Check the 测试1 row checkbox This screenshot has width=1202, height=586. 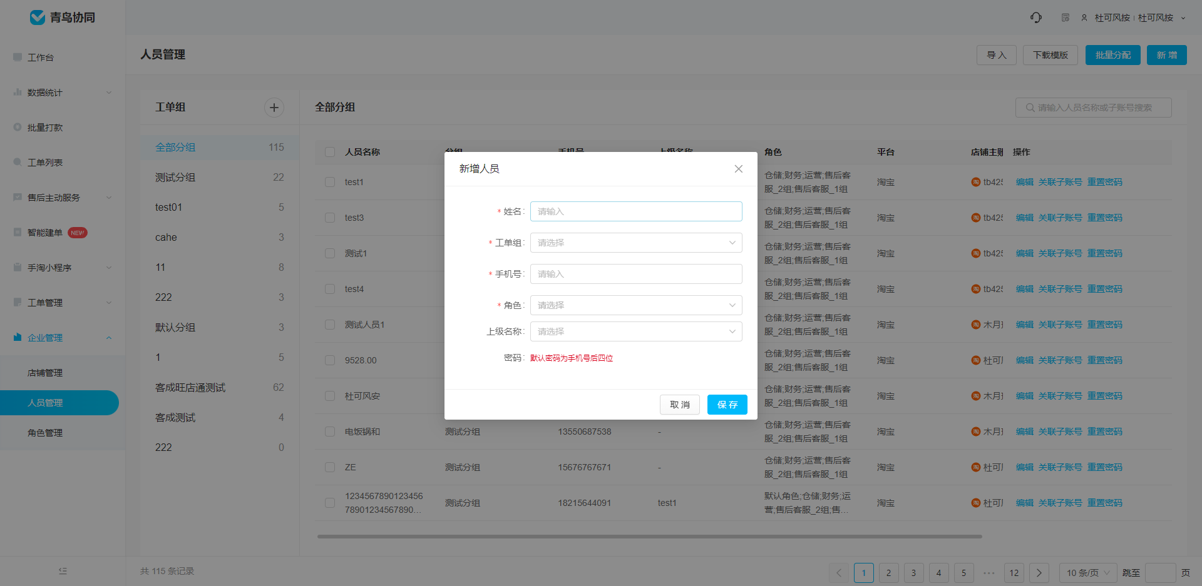click(x=330, y=253)
